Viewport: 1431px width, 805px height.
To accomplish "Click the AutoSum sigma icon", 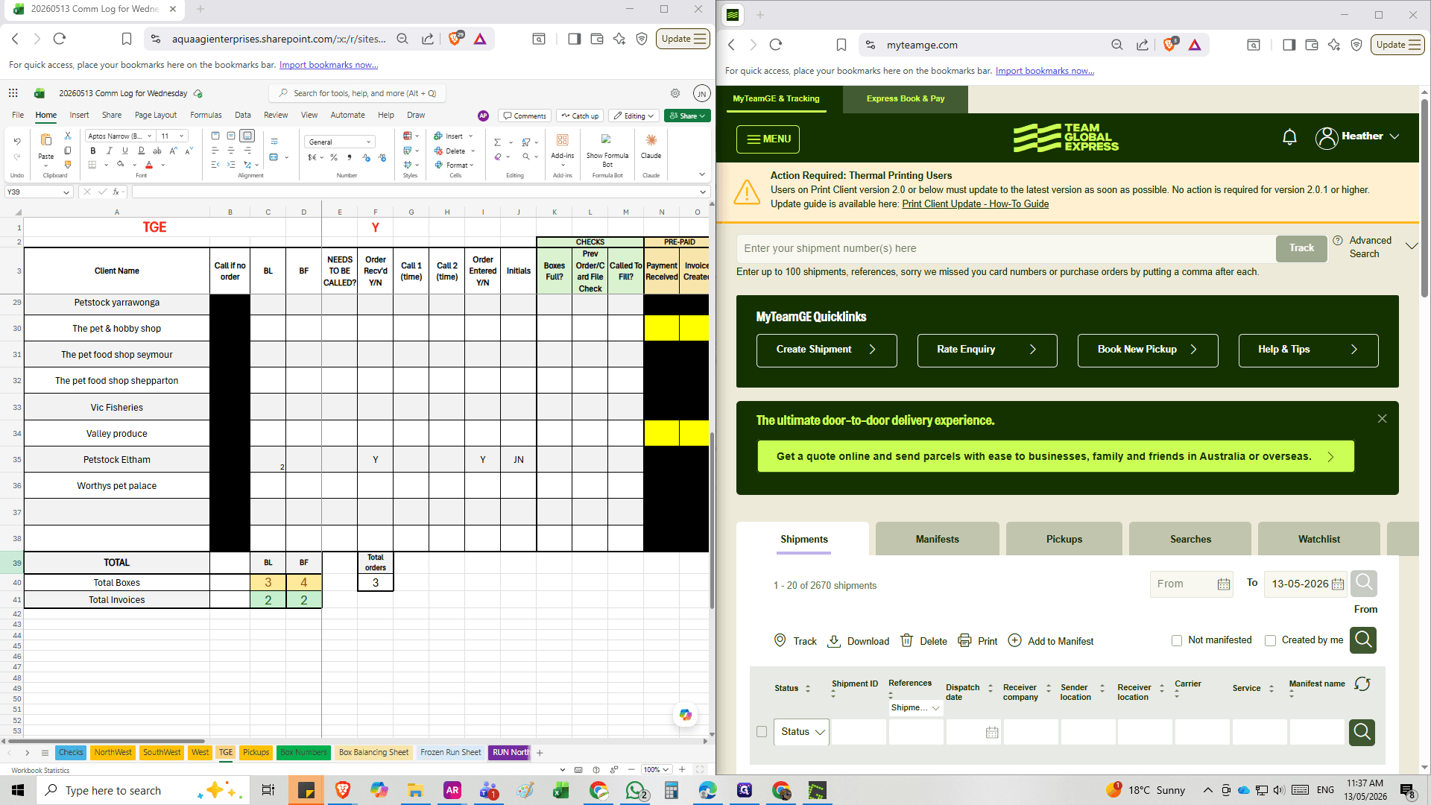I will [x=497, y=142].
